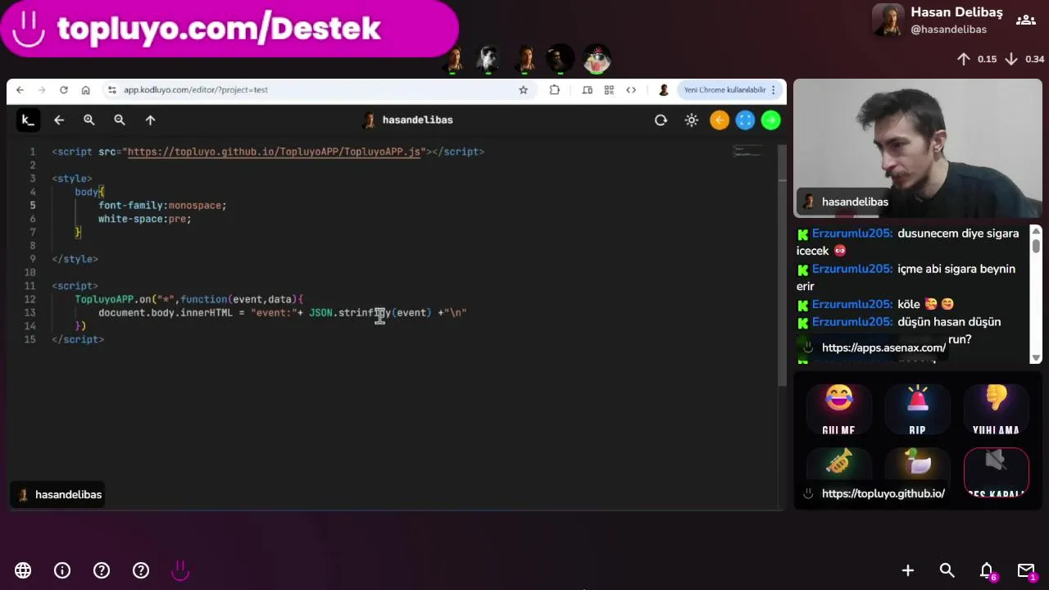
Task: Reload the browser page
Action: tap(63, 90)
